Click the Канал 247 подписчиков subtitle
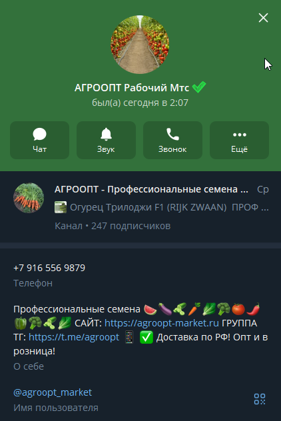Screen dimensions: 281x421 tap(113, 226)
